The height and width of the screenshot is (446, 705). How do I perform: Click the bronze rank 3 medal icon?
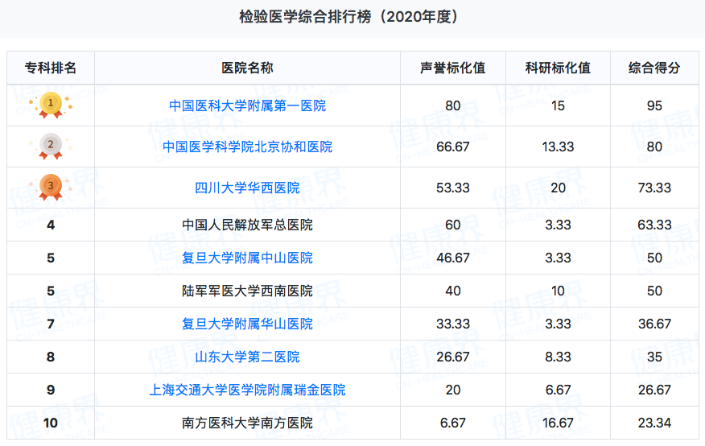coord(51,187)
